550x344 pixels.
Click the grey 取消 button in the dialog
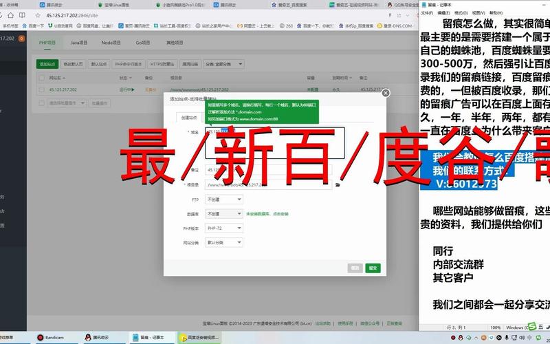[355, 268]
